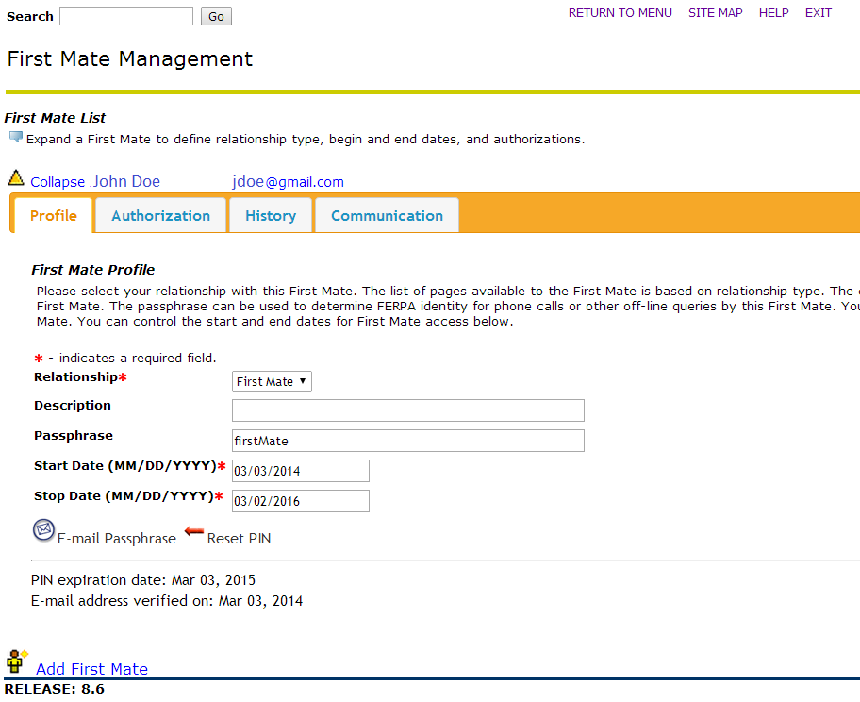Click the Help link
This screenshot has width=860, height=702.
point(773,13)
